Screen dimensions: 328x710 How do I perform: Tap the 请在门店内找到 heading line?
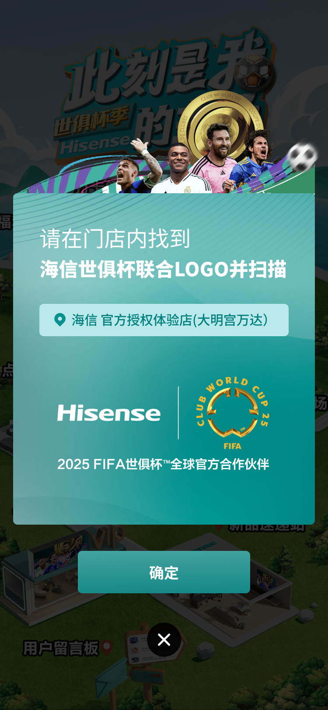click(x=115, y=239)
